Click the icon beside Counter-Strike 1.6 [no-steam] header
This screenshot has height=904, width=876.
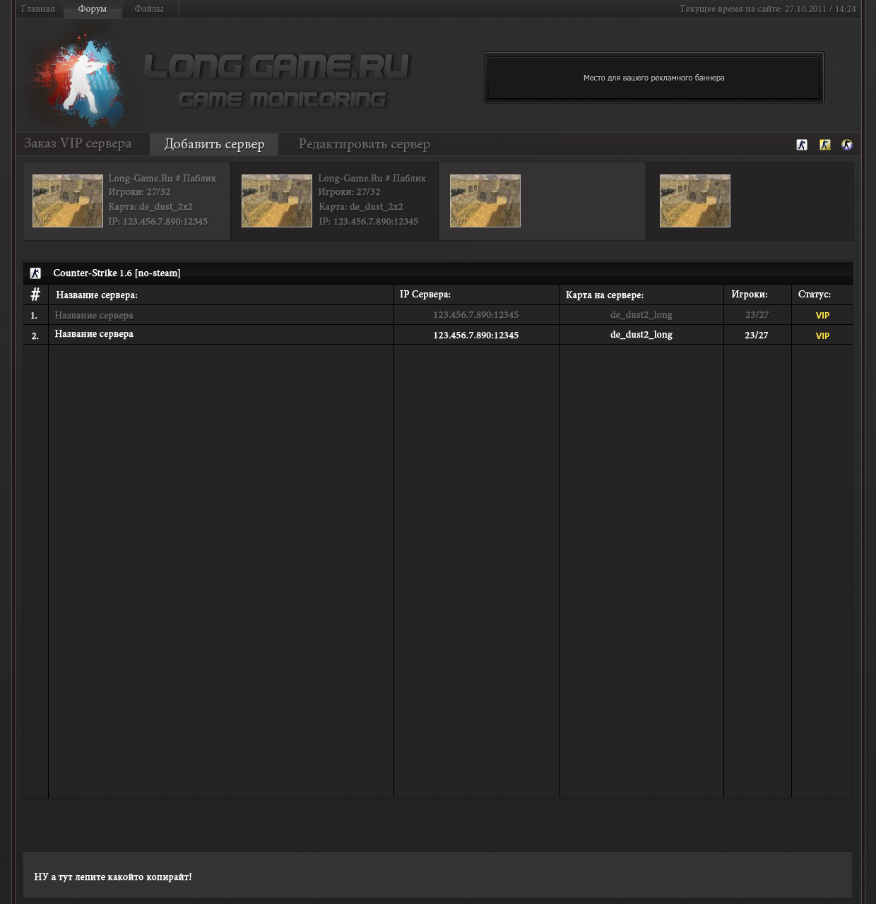point(35,273)
